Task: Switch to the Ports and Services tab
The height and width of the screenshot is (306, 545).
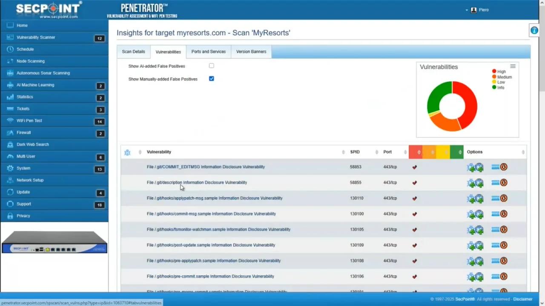Action: pos(208,51)
